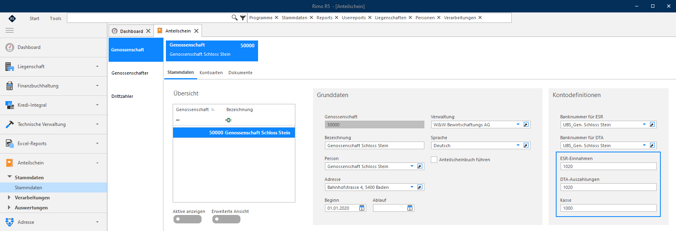Open the Sprache dropdown
This screenshot has width=676, height=231.
tap(518, 145)
